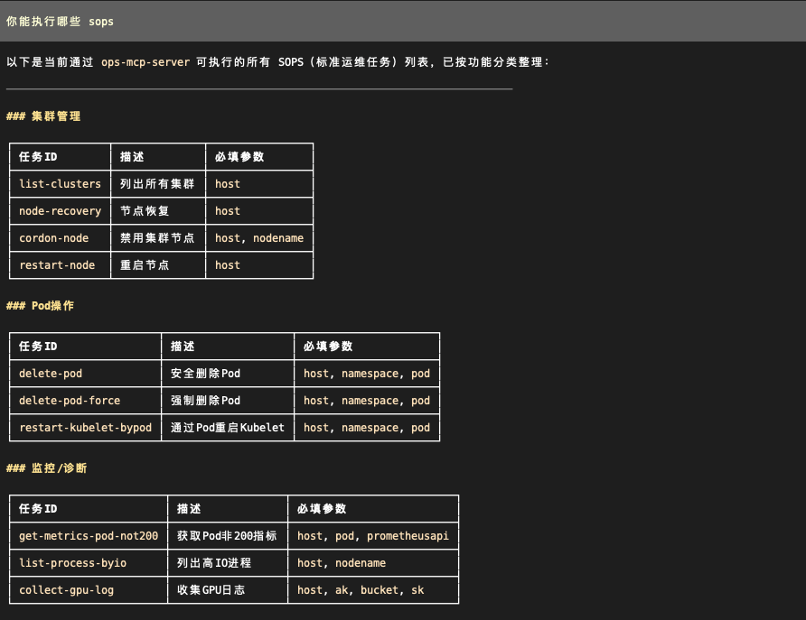Image resolution: width=806 pixels, height=620 pixels.
Task: Click the delete-pod task ID cell
Action: [x=51, y=374]
